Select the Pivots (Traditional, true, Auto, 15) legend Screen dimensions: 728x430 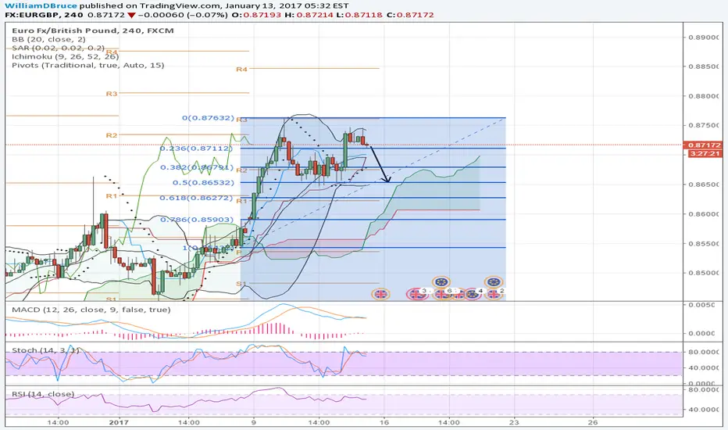pyautogui.click(x=88, y=66)
